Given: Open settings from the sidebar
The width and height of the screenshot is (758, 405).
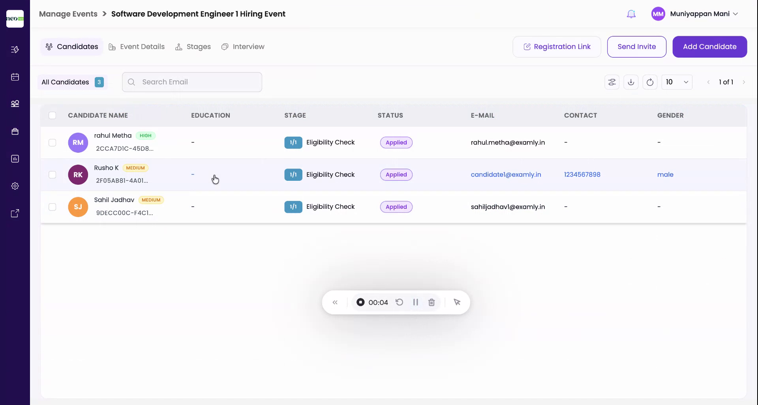Looking at the screenshot, I should 15,186.
